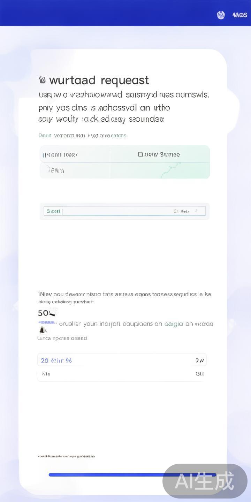The height and width of the screenshot is (502, 251).
Task: Select the right table header cell
Action: click(x=160, y=154)
